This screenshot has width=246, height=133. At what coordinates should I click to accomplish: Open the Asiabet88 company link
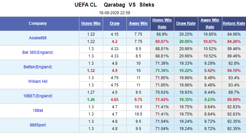38,38
